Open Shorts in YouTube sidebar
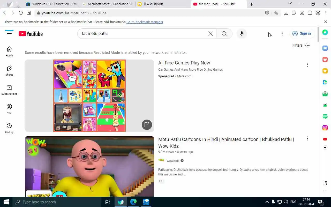The height and width of the screenshot is (207, 331). click(x=9, y=71)
